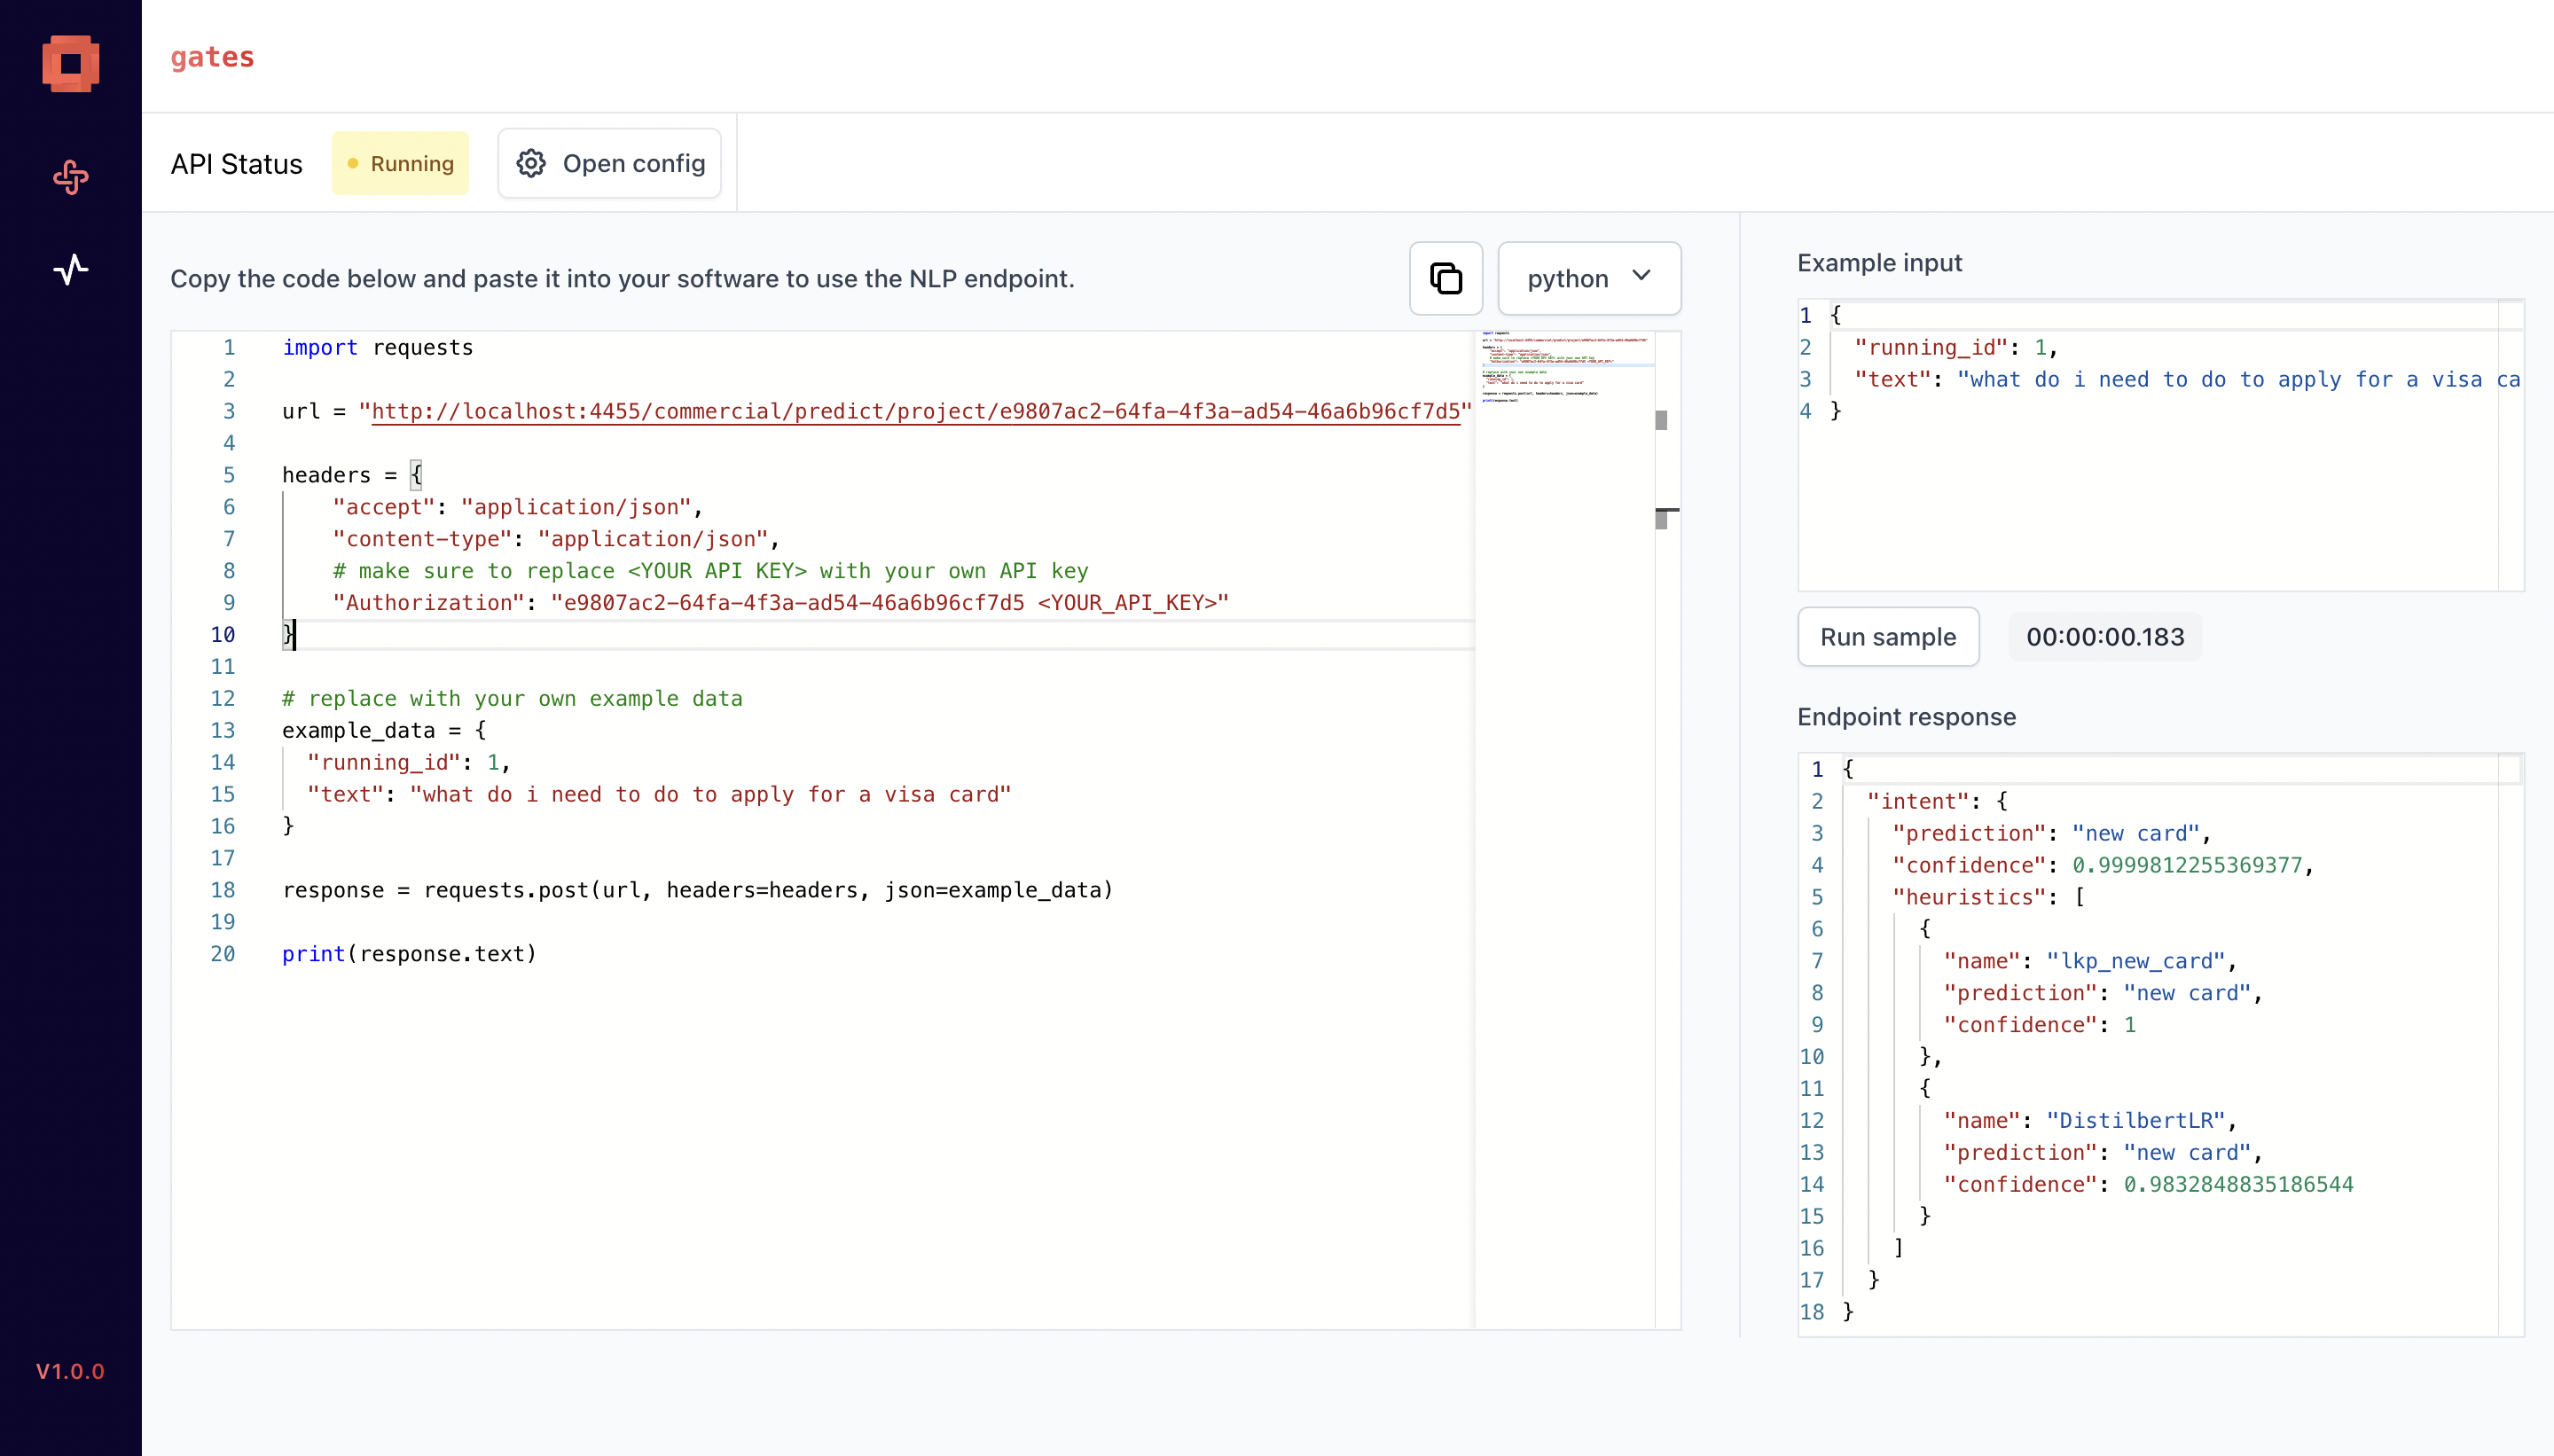
Task: Click the "text" line in Example input
Action: click(2187, 379)
